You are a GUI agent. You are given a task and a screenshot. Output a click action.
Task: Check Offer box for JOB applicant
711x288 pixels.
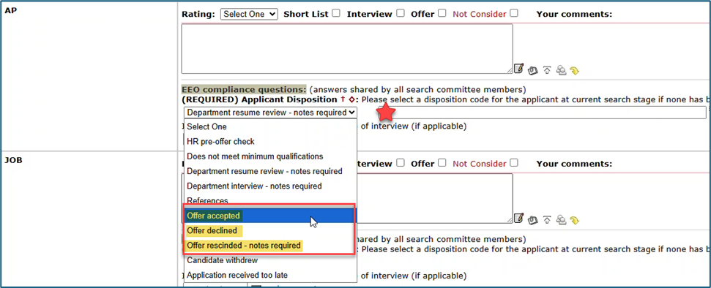click(442, 163)
